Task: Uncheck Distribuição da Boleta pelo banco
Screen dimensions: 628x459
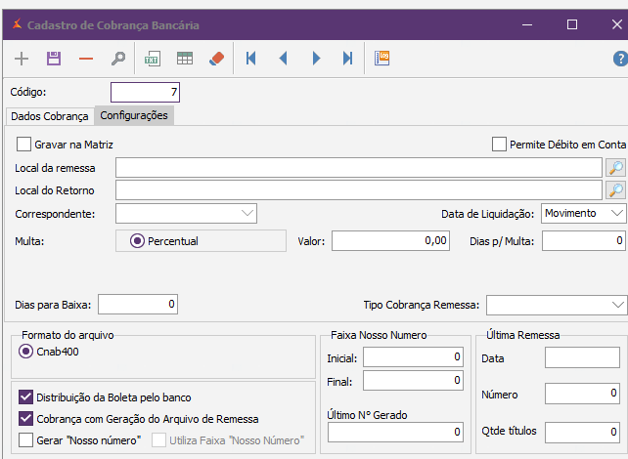Action: coord(25,397)
